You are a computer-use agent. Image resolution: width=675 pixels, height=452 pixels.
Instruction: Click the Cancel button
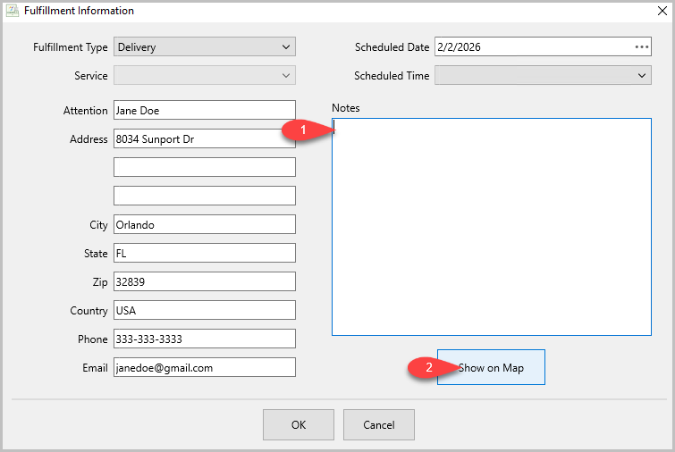tap(379, 425)
